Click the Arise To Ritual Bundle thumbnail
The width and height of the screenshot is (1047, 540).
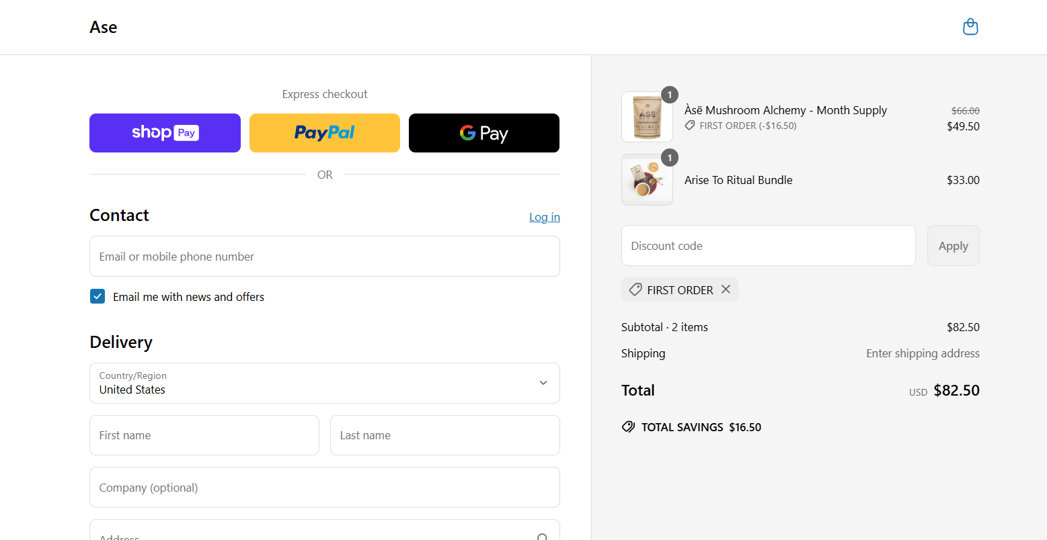pos(647,179)
